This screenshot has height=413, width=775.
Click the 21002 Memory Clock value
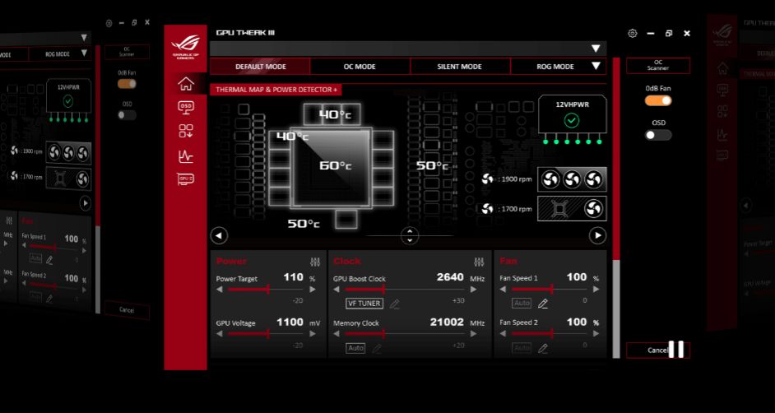447,323
